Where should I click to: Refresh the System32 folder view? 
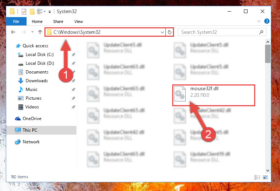[169, 32]
